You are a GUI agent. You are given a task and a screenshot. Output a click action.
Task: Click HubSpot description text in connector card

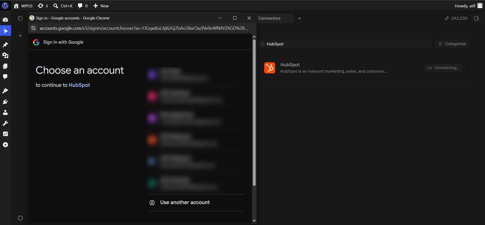(x=334, y=71)
